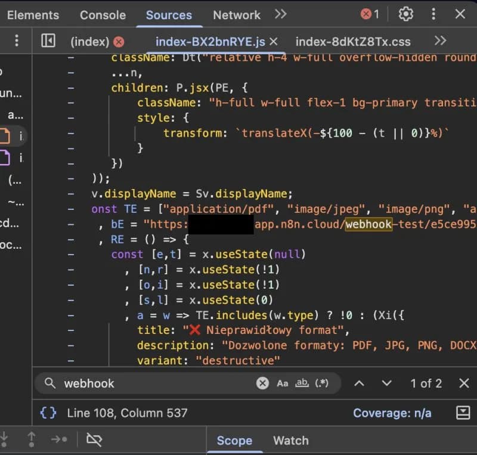Click the step out debugger icon
This screenshot has height=455, width=477.
click(x=32, y=439)
